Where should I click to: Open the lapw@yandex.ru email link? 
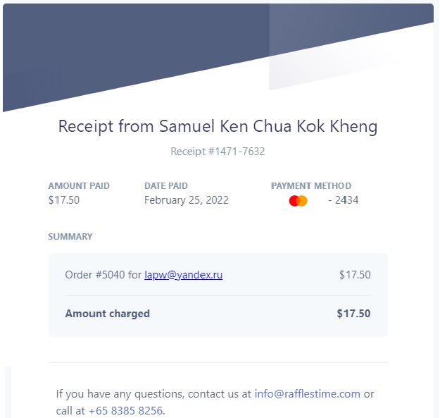tap(184, 275)
